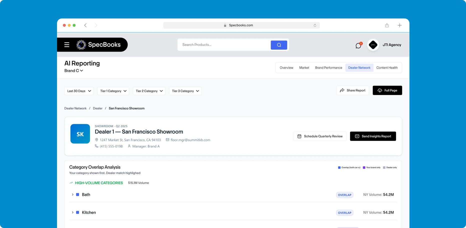Go to Dealer breadcrumb link
The height and width of the screenshot is (228, 466).
pos(98,109)
